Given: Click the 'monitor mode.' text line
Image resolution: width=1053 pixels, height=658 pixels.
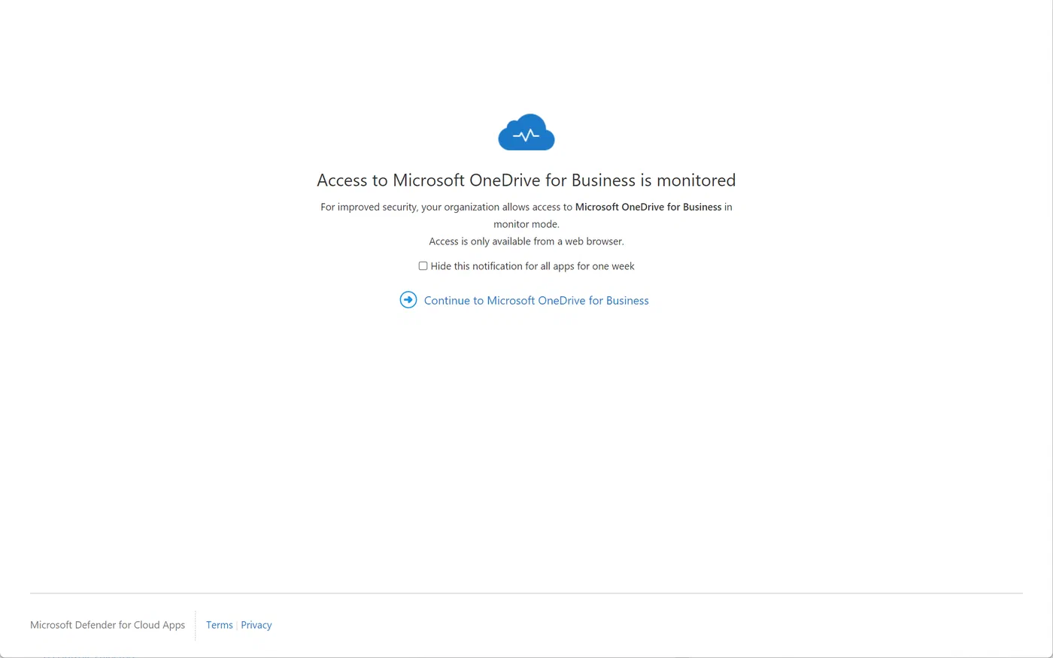Looking at the screenshot, I should 526,224.
